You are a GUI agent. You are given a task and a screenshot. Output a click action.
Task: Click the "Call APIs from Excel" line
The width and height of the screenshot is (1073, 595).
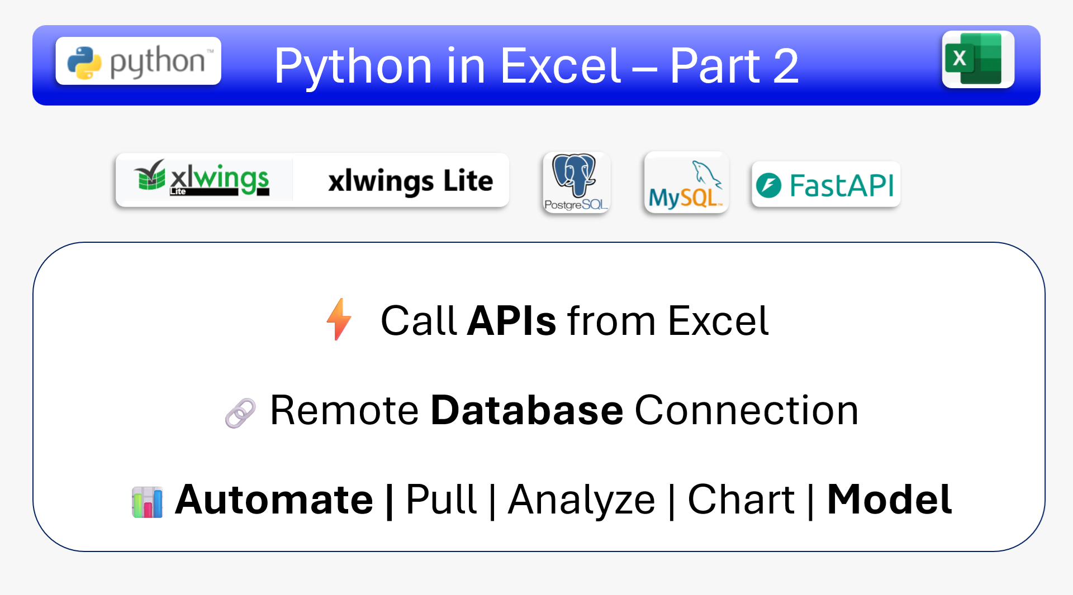575,321
